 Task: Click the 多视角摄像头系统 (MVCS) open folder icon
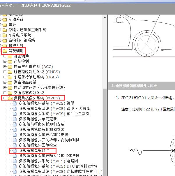(x=10, y=98)
